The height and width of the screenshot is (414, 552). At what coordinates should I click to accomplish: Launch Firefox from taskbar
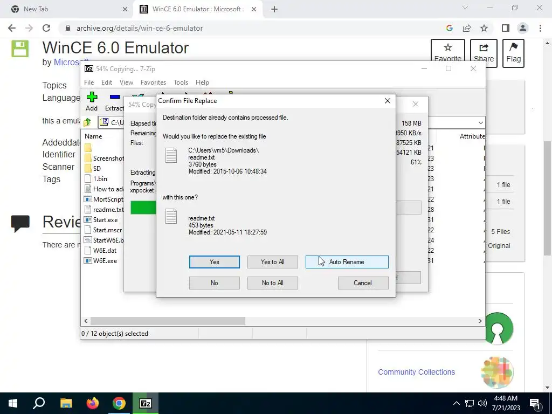click(93, 403)
